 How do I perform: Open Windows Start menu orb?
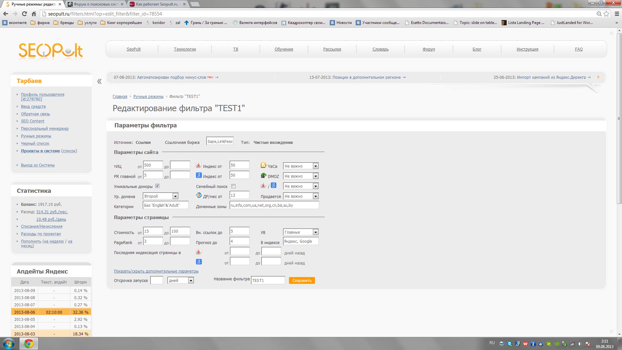(9, 344)
